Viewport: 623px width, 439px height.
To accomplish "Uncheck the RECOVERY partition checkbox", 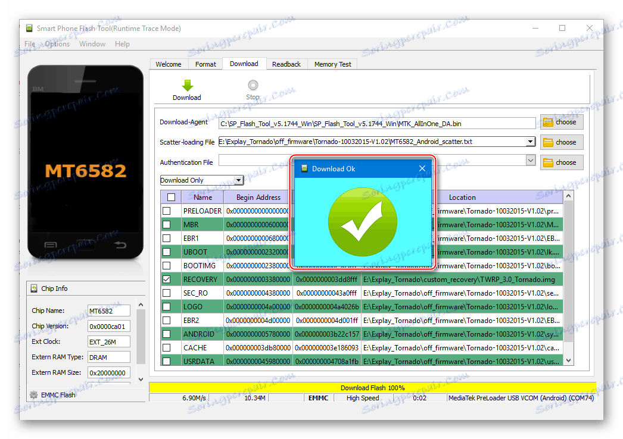I will coord(167,280).
